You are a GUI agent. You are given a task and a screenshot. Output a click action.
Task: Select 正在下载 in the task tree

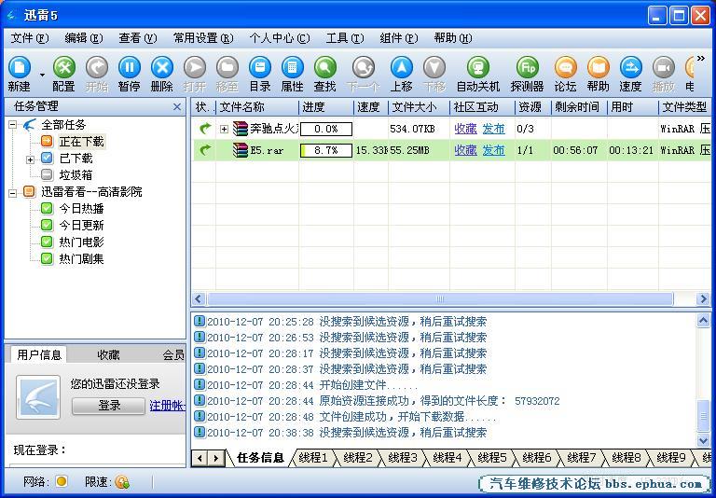tap(82, 142)
